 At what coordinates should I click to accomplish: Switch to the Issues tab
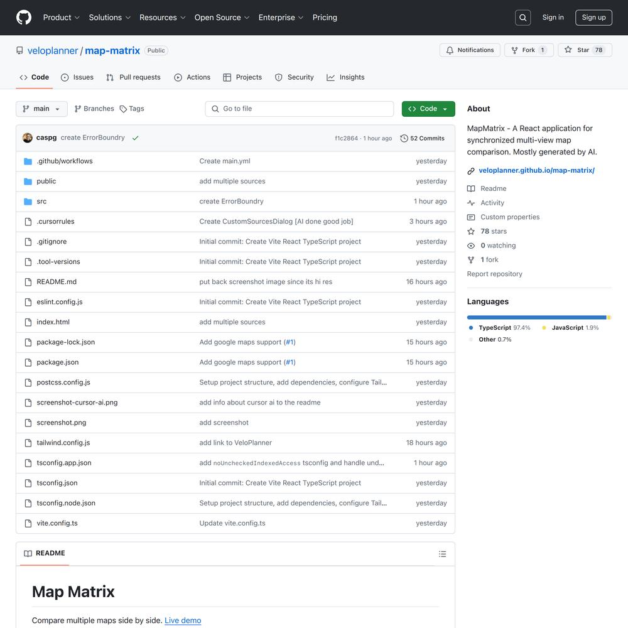point(77,77)
